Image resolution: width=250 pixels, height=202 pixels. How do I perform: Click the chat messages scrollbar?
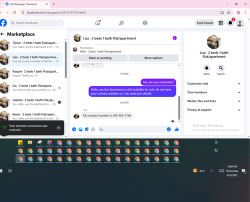pyautogui.click(x=179, y=107)
